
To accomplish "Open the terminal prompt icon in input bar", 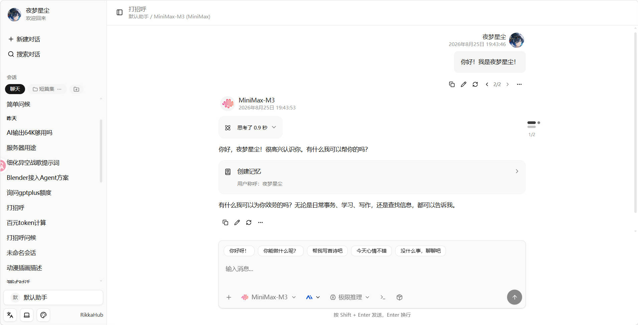I will point(383,297).
